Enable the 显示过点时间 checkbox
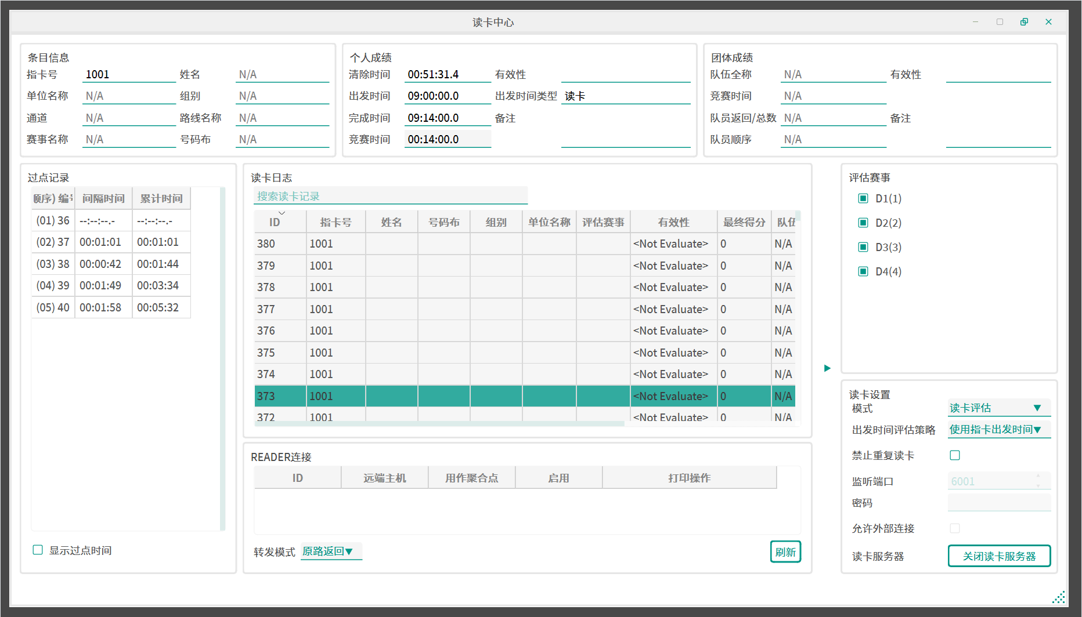This screenshot has width=1082, height=617. (38, 550)
